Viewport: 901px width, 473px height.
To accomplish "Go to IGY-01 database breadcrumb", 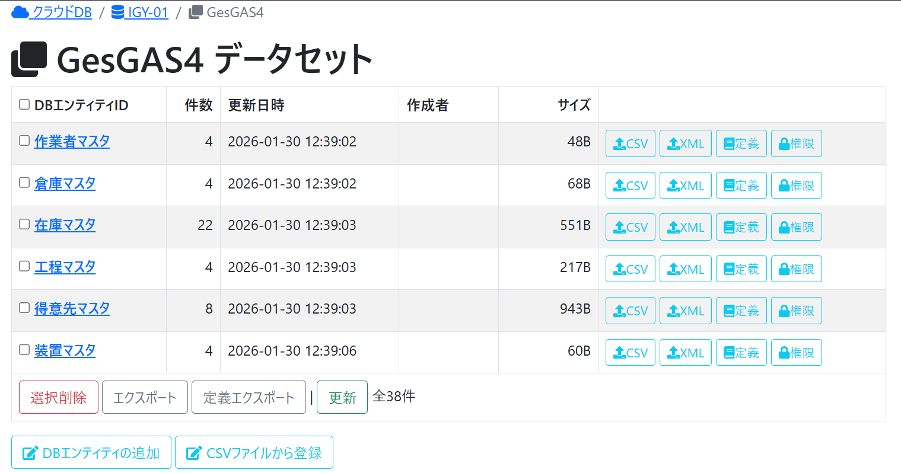I will pyautogui.click(x=148, y=12).
